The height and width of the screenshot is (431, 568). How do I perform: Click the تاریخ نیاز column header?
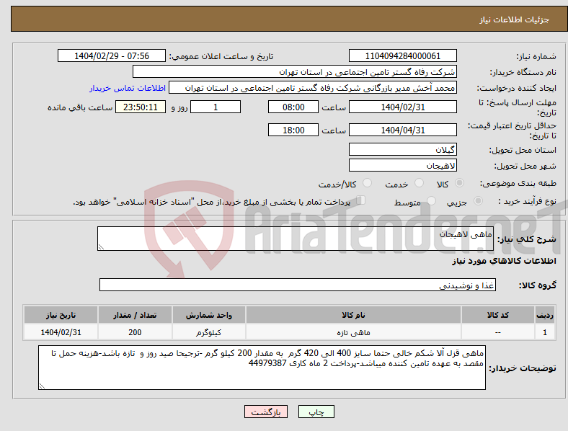click(61, 315)
